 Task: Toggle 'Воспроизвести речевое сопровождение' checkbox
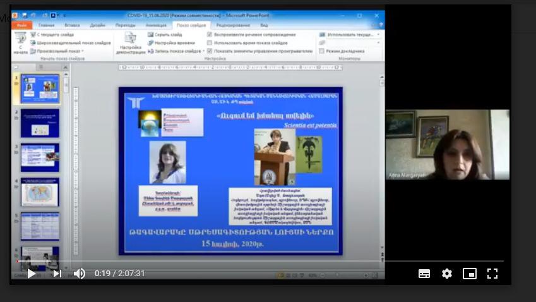pos(210,35)
